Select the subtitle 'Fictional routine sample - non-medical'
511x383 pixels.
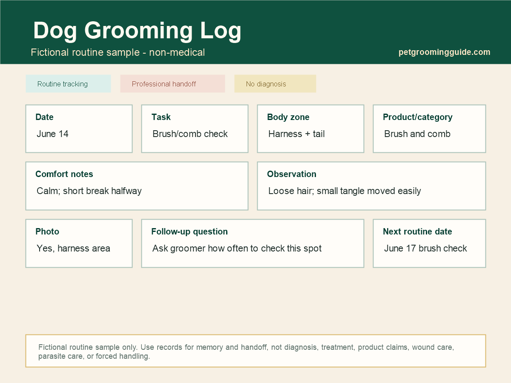[x=118, y=52]
